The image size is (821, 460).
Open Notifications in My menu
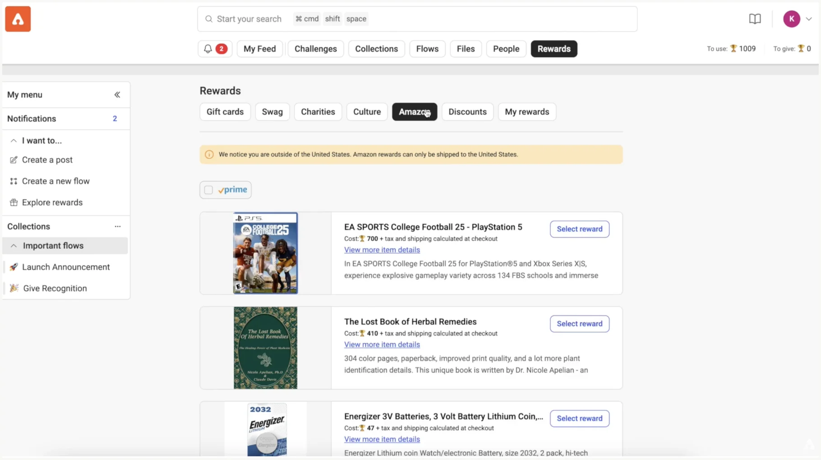click(66, 119)
